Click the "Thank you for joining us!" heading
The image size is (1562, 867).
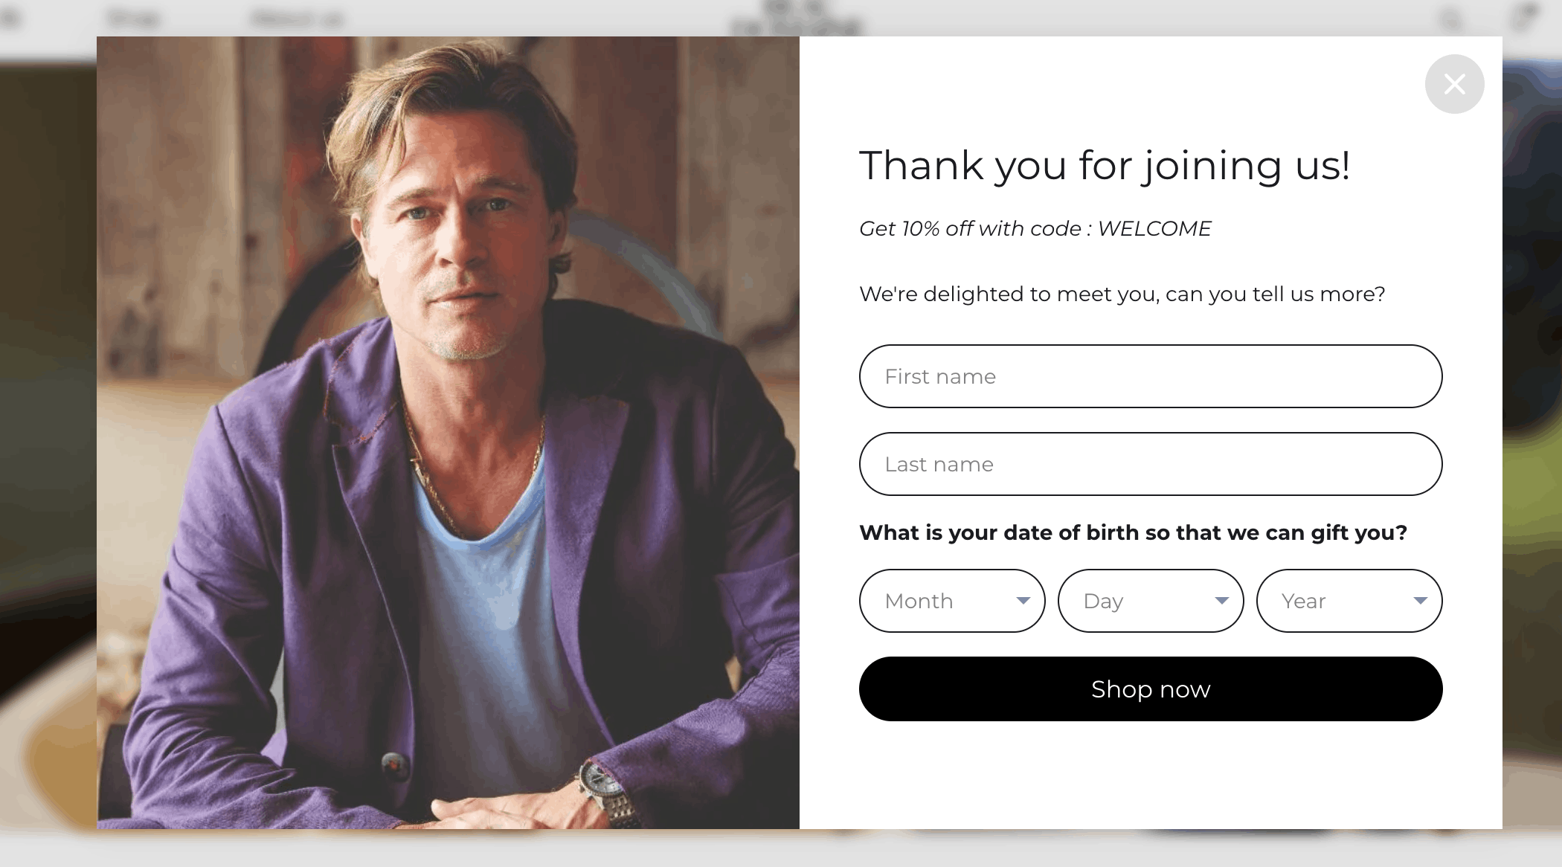point(1105,165)
